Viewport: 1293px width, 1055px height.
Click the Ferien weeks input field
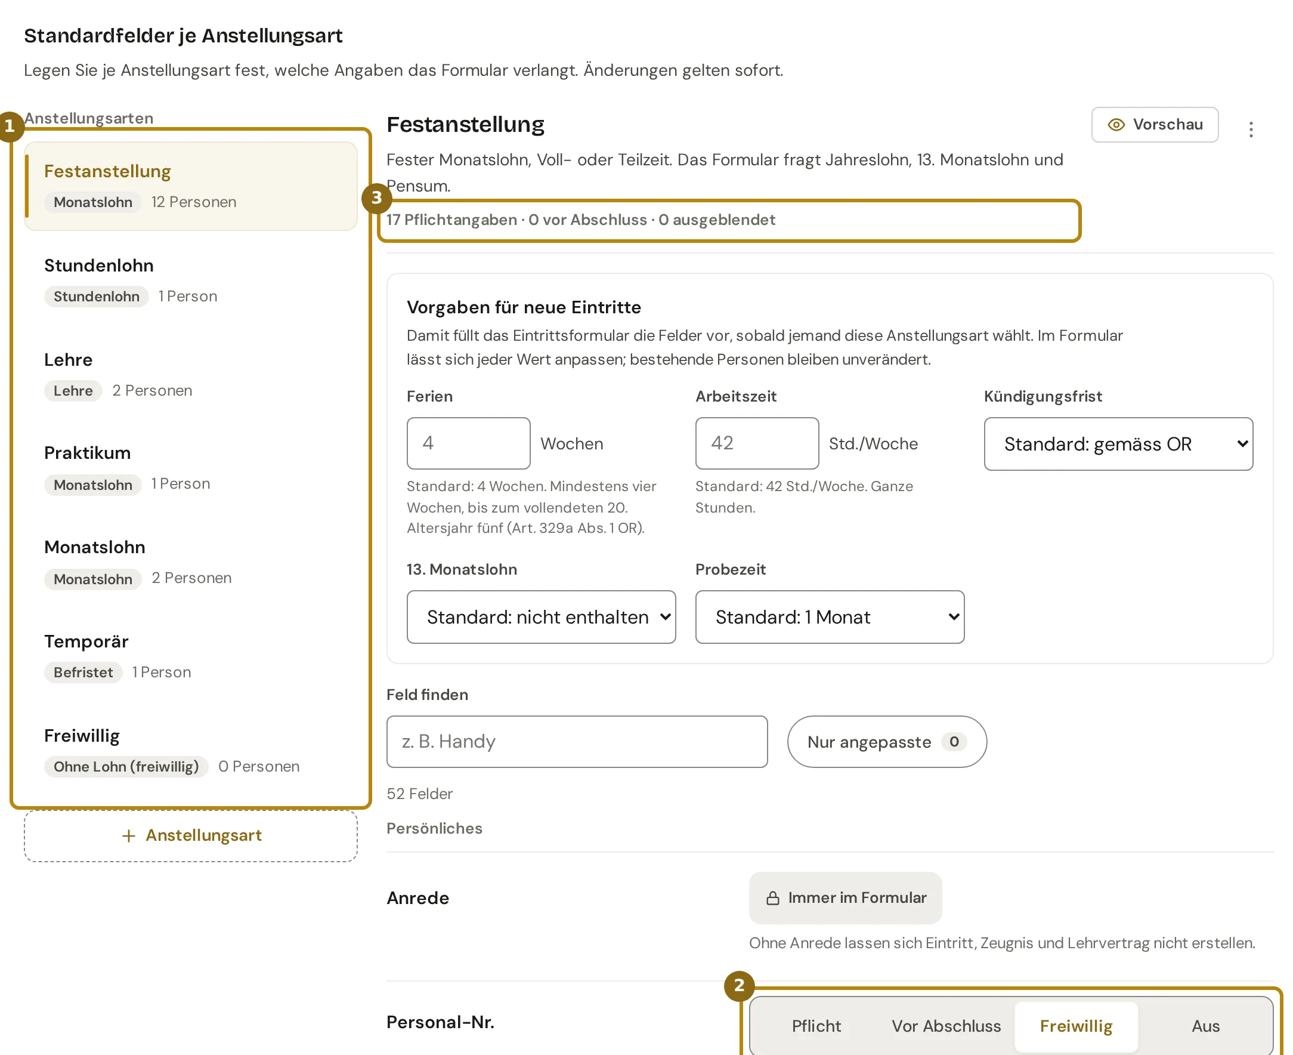(468, 443)
